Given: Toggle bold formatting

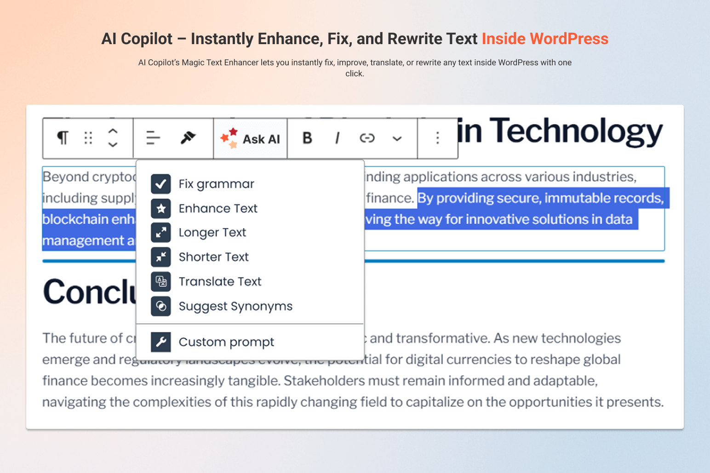Looking at the screenshot, I should [x=308, y=138].
